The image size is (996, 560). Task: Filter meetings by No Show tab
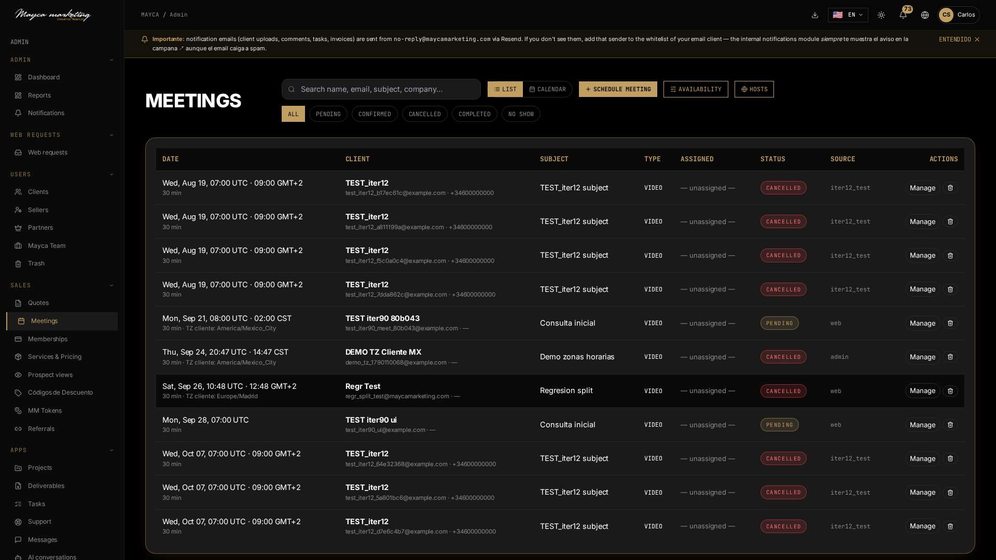521,114
